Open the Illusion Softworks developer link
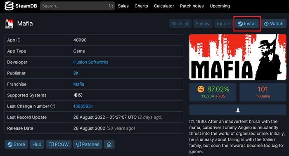The height and width of the screenshot is (156, 289). tap(91, 62)
